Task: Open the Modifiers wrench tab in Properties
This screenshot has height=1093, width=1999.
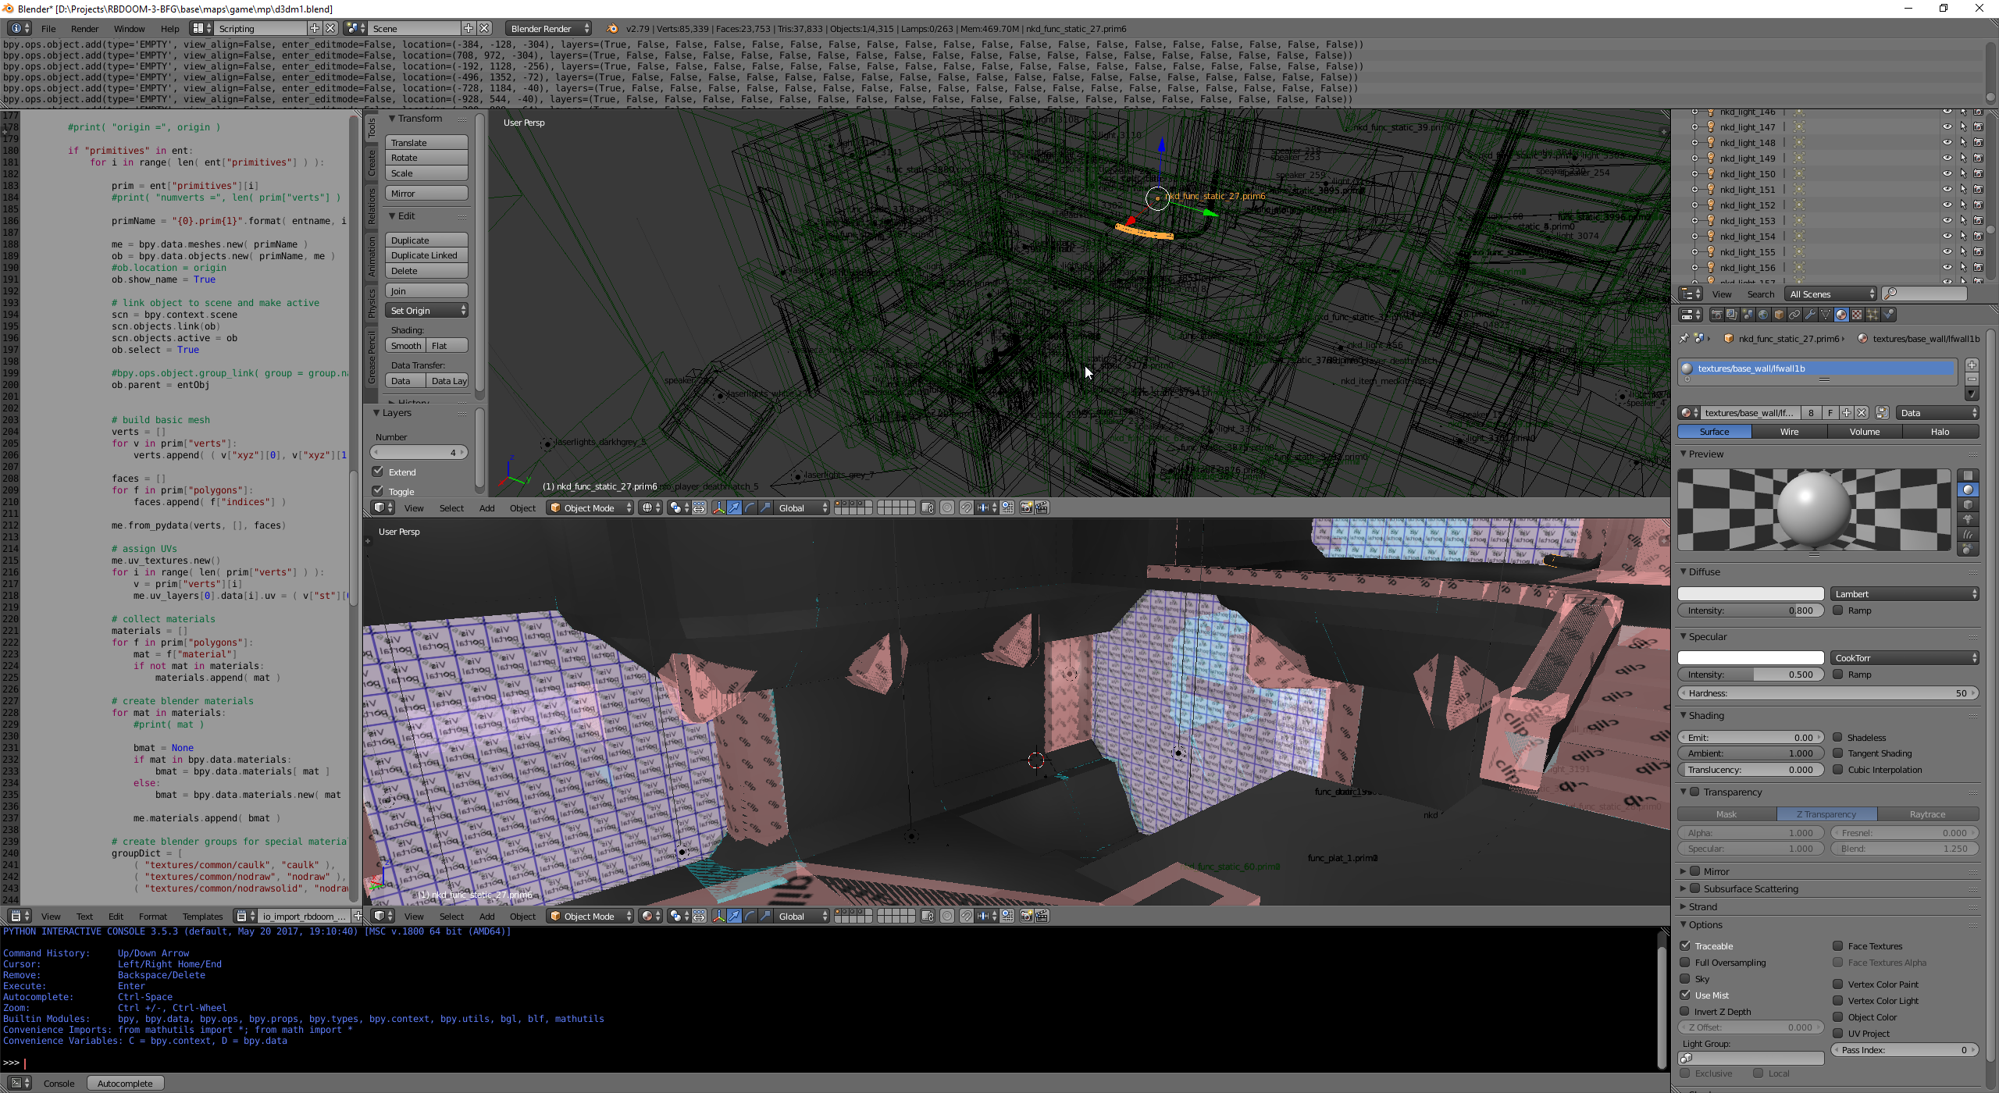Action: 1810,315
